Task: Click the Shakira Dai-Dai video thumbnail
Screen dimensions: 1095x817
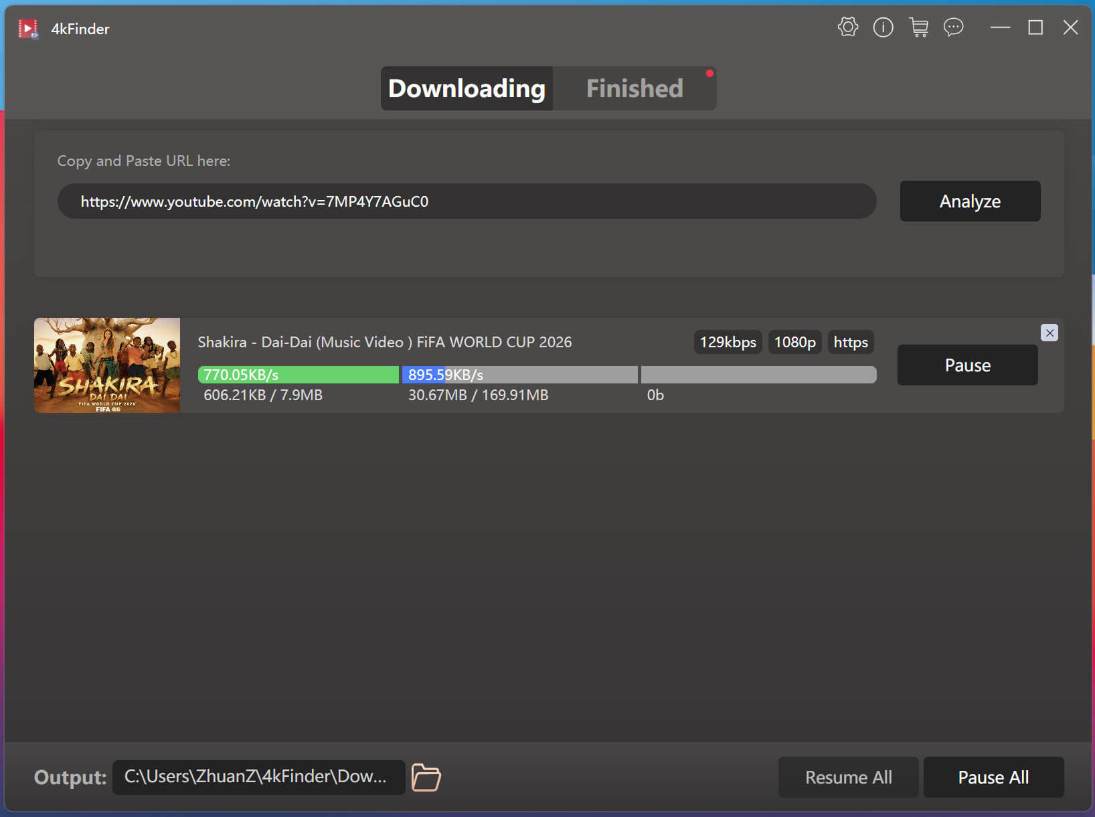Action: point(107,365)
